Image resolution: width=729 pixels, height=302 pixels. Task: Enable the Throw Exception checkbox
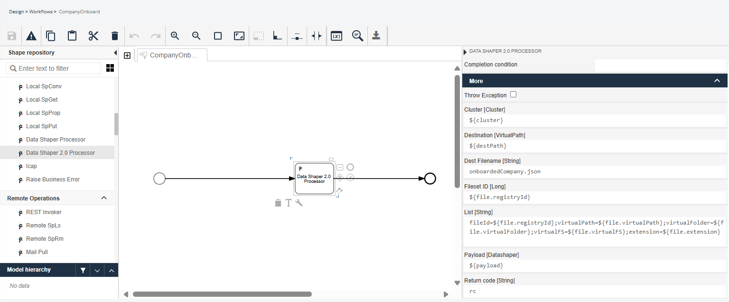click(x=513, y=94)
